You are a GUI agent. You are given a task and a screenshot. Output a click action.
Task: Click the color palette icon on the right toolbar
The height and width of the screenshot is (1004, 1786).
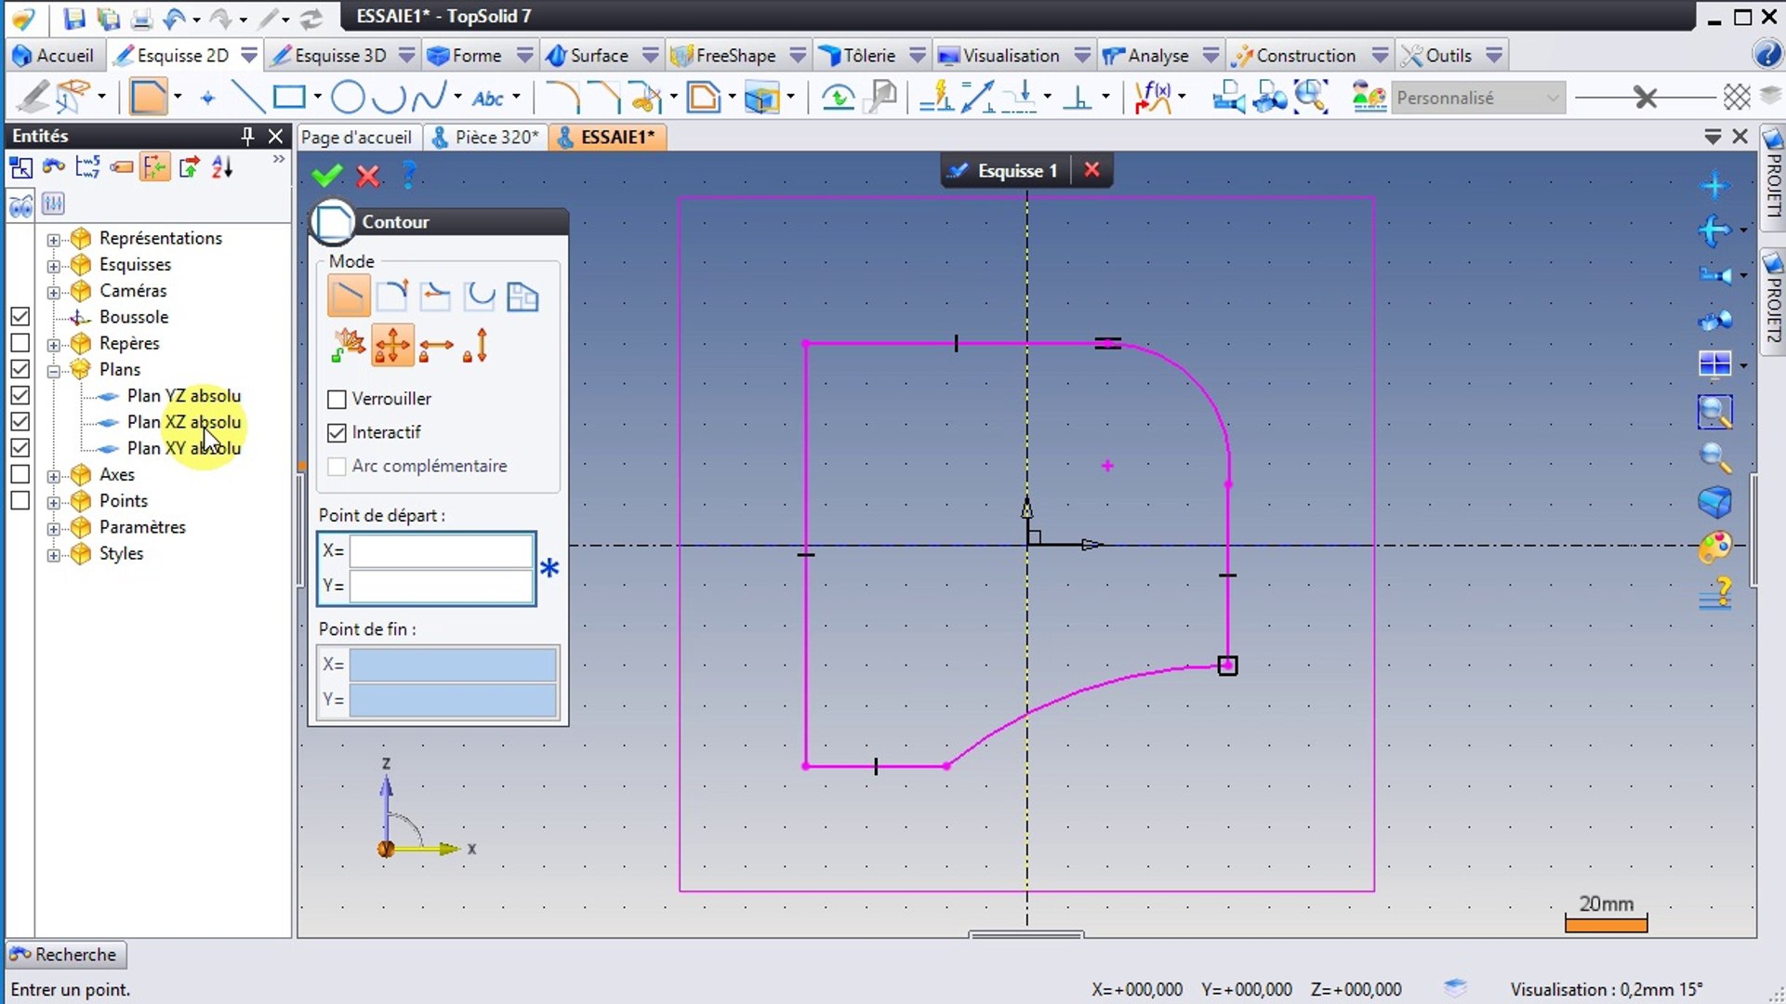tap(1714, 547)
